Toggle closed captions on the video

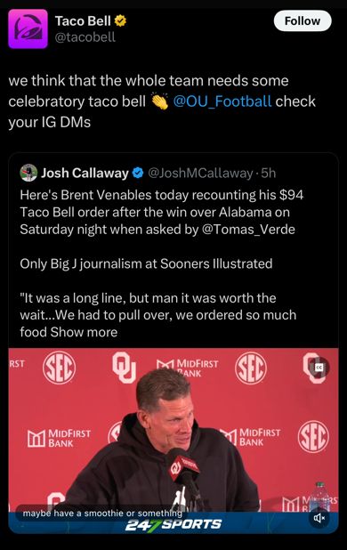319,368
